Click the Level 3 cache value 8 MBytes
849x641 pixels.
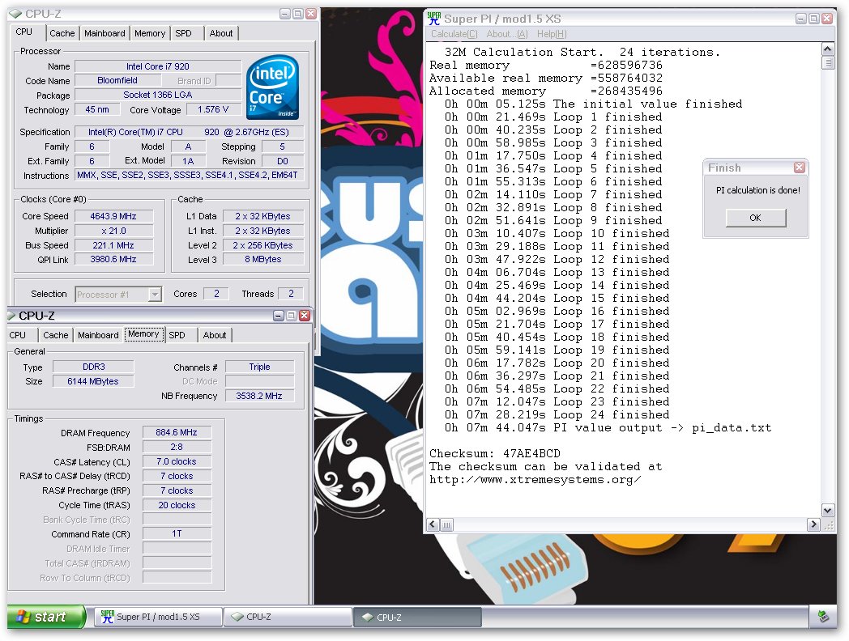[263, 260]
